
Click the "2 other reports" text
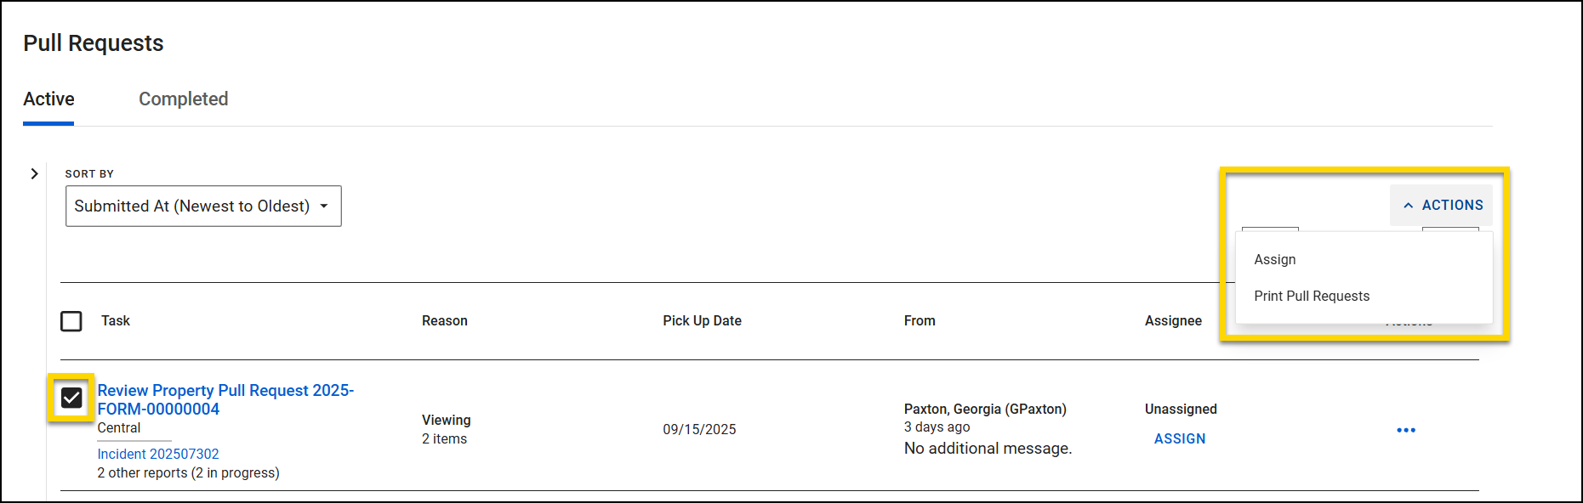[188, 473]
